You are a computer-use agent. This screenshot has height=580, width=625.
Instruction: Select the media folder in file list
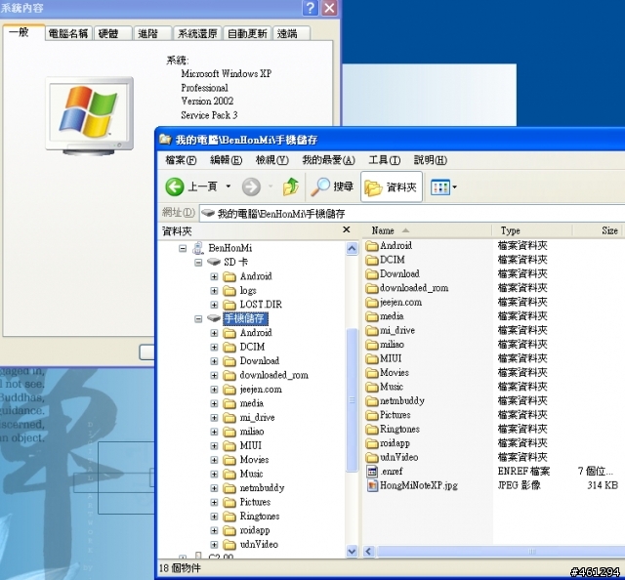(x=385, y=316)
